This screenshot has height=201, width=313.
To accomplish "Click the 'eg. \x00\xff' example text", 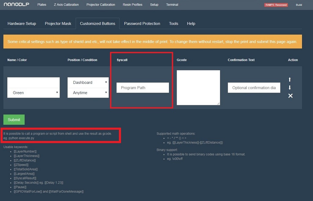I will click(x=175, y=159).
